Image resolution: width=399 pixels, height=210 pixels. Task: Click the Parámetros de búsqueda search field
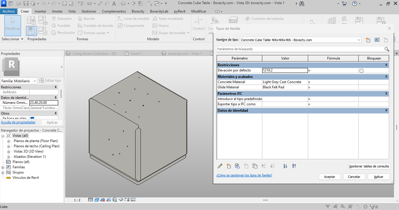click(300, 49)
